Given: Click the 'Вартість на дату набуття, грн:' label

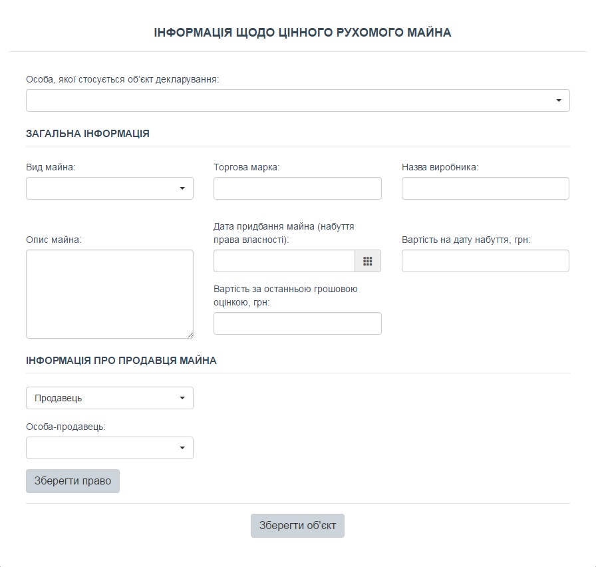Looking at the screenshot, I should (x=466, y=240).
